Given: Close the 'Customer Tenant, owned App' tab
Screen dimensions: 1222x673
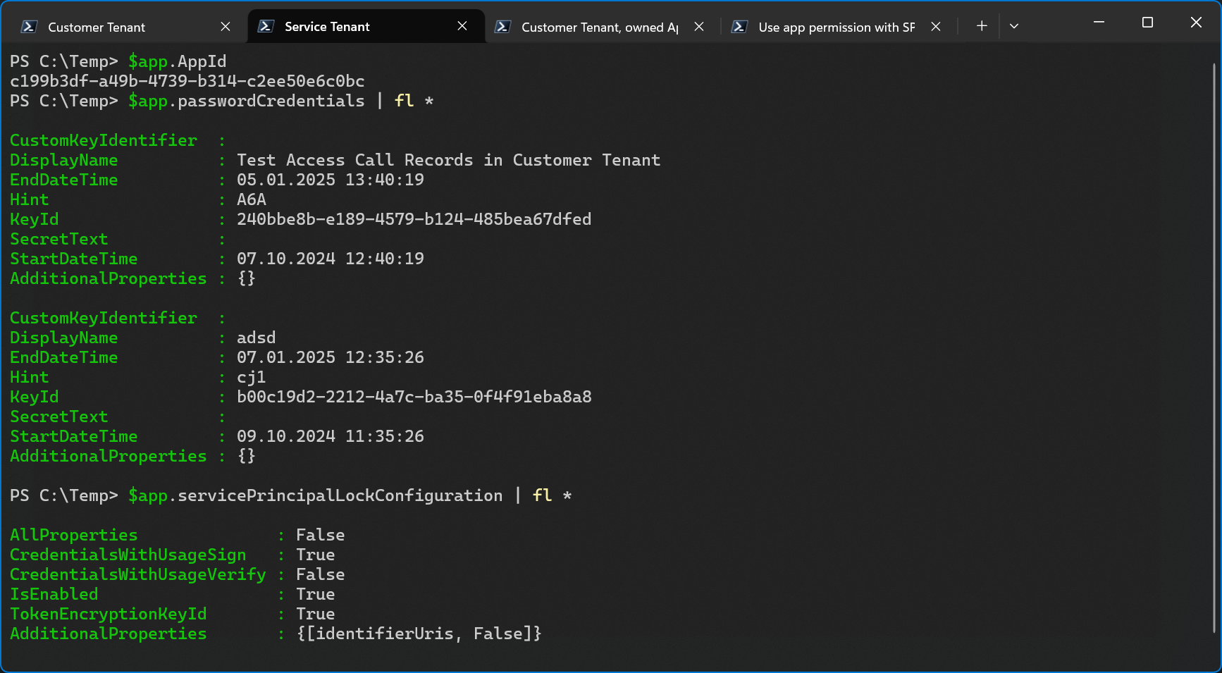Looking at the screenshot, I should 699,27.
